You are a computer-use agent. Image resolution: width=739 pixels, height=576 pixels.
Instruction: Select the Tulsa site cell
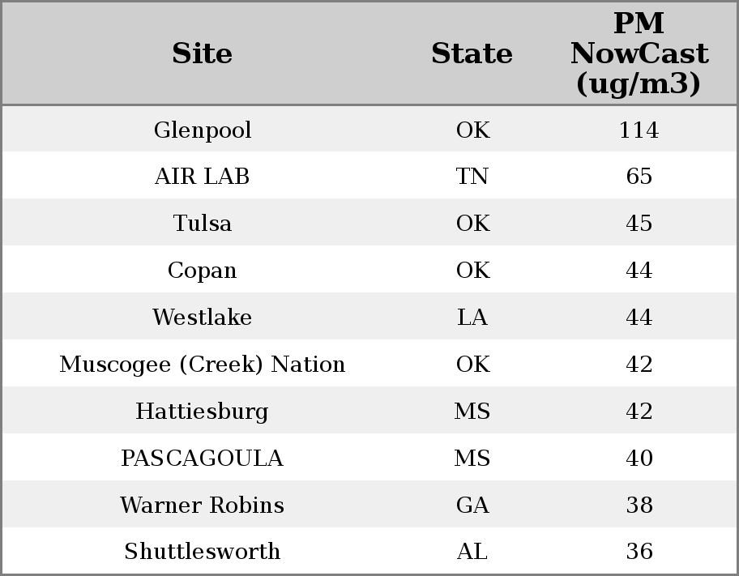point(203,224)
